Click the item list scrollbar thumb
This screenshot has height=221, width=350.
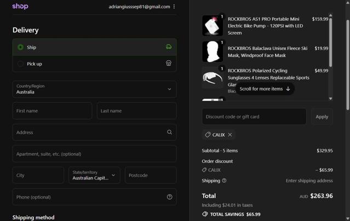pyautogui.click(x=331, y=42)
